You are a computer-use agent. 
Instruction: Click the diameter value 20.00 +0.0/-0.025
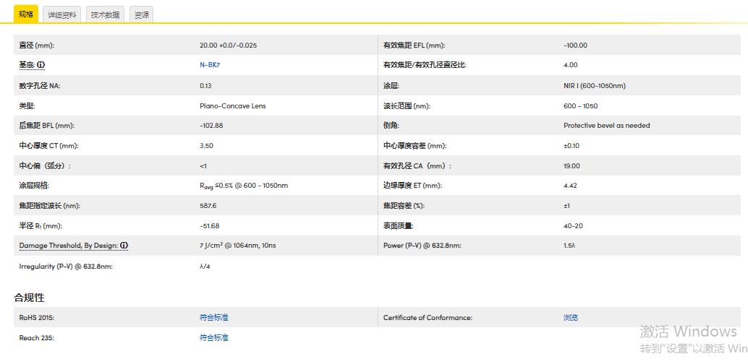[x=228, y=45]
